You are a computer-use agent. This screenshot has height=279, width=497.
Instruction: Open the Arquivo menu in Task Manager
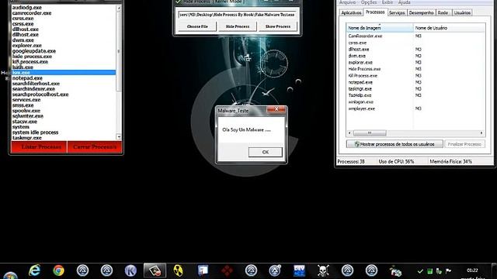pyautogui.click(x=347, y=2)
